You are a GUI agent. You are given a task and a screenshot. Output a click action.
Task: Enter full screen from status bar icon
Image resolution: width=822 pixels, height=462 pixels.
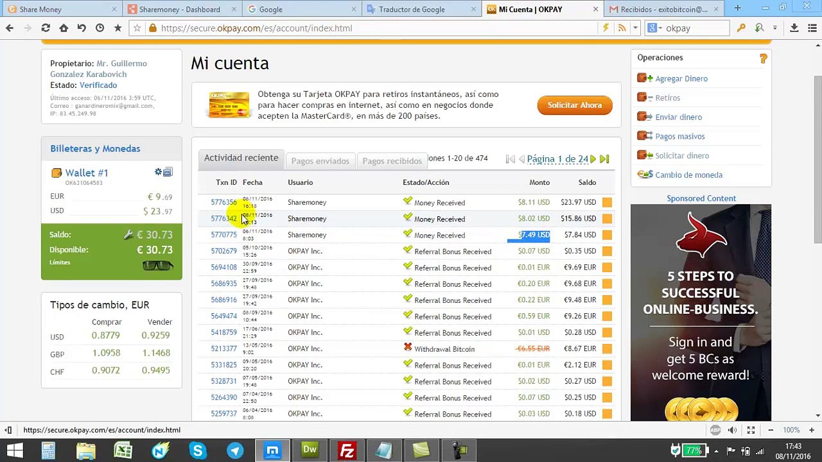pos(751,430)
